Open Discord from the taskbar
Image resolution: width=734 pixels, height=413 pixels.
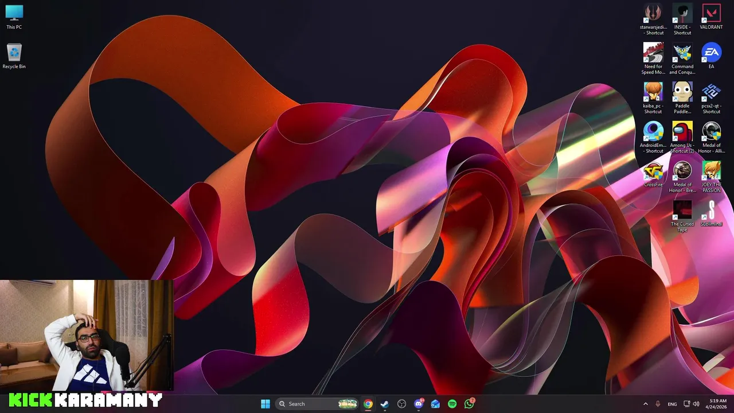tap(419, 404)
